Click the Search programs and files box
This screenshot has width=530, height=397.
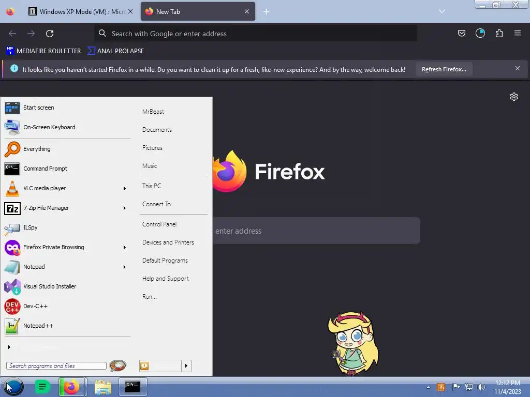(x=56, y=366)
